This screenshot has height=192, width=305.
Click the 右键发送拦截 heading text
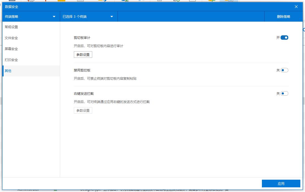click(x=84, y=94)
